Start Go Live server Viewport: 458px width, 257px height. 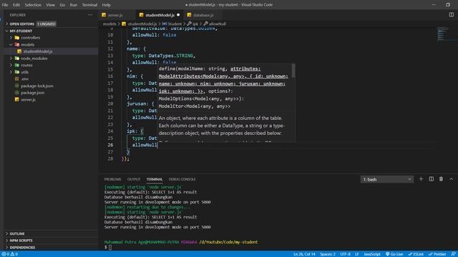[x=394, y=254]
